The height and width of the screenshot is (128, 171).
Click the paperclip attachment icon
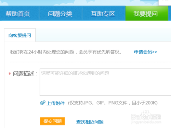click(x=43, y=103)
